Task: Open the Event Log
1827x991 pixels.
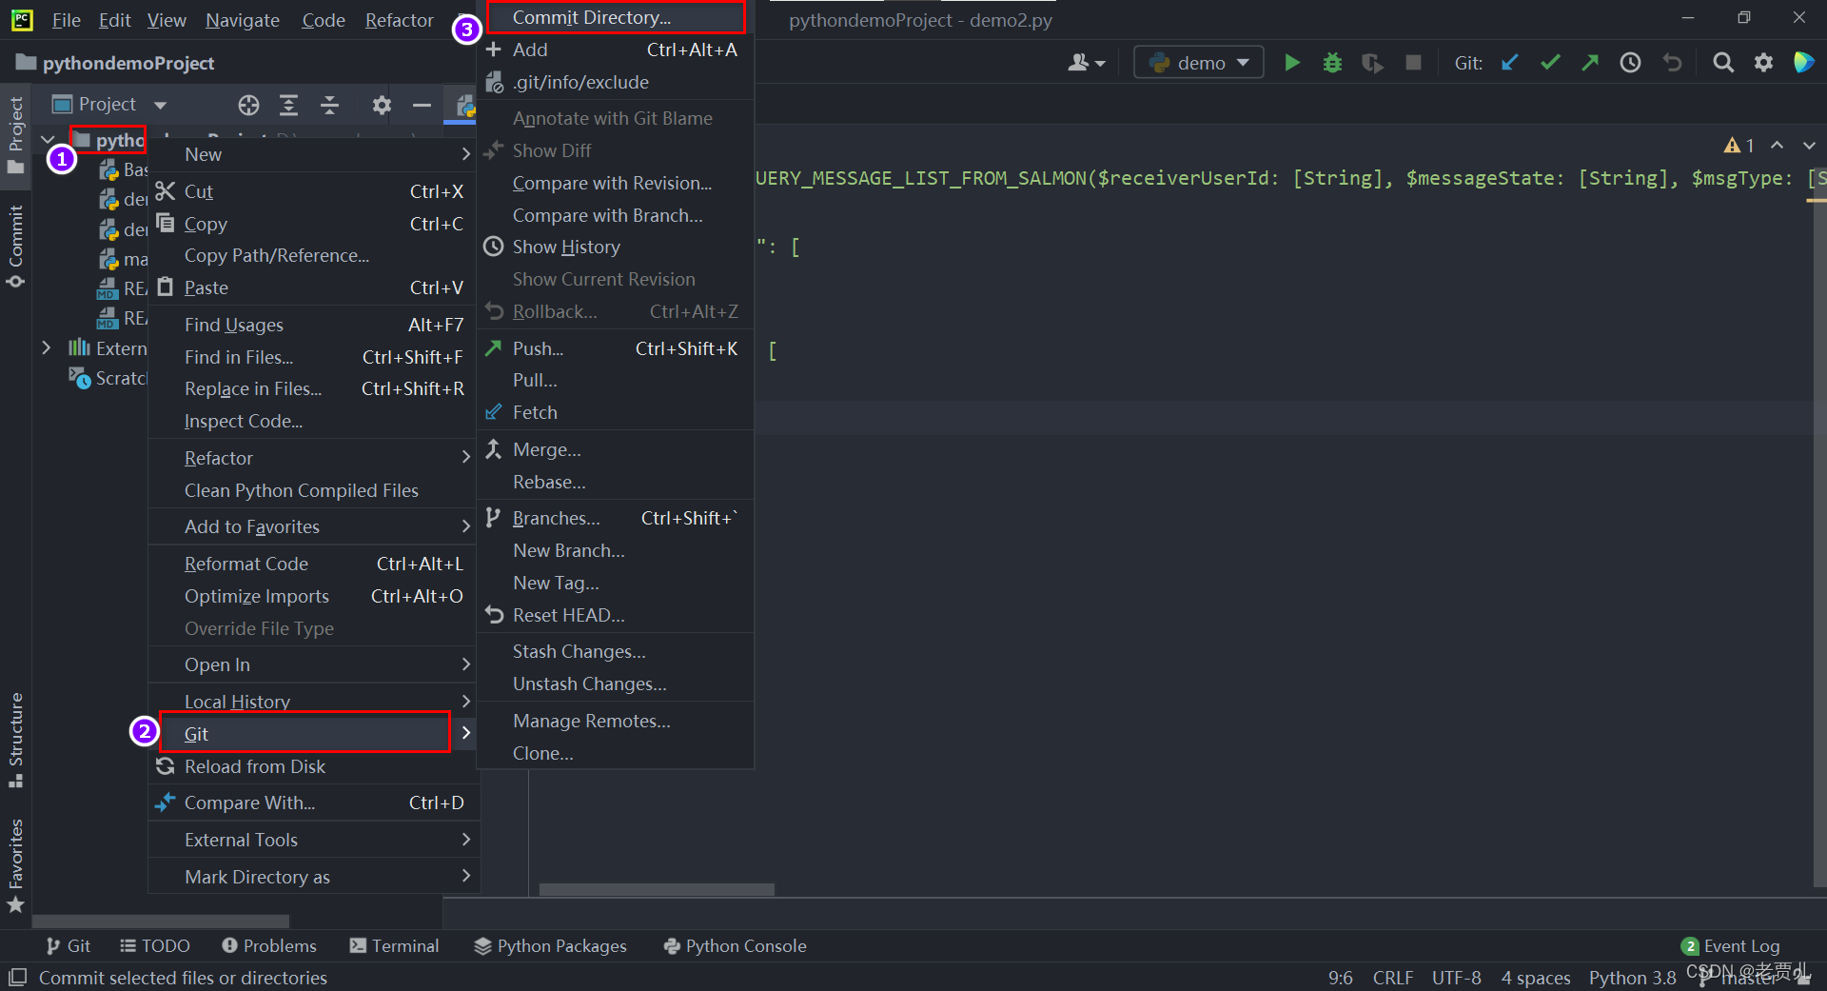Action: point(1731,945)
